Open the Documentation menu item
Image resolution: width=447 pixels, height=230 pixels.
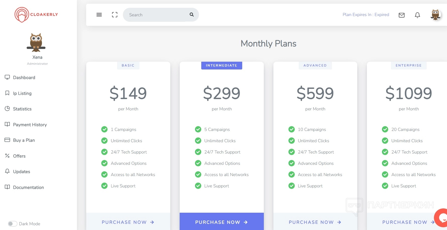pyautogui.click(x=28, y=187)
